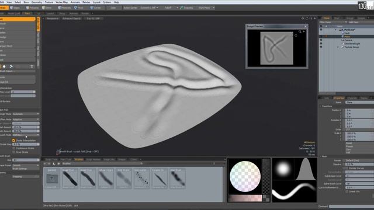Enable the Continuous Stroke checkbox

[x=13, y=148]
